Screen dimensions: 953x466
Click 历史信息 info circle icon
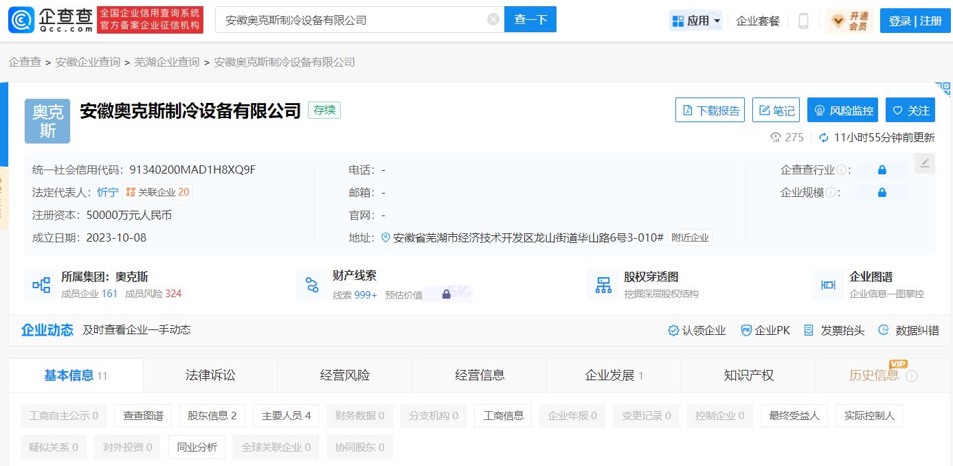(912, 376)
